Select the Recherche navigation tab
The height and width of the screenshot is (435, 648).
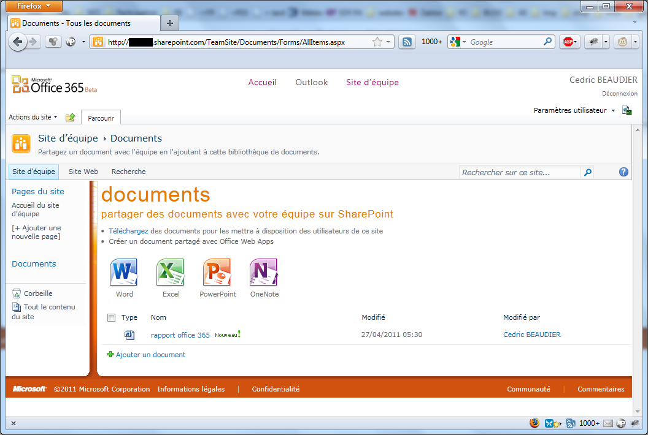128,172
